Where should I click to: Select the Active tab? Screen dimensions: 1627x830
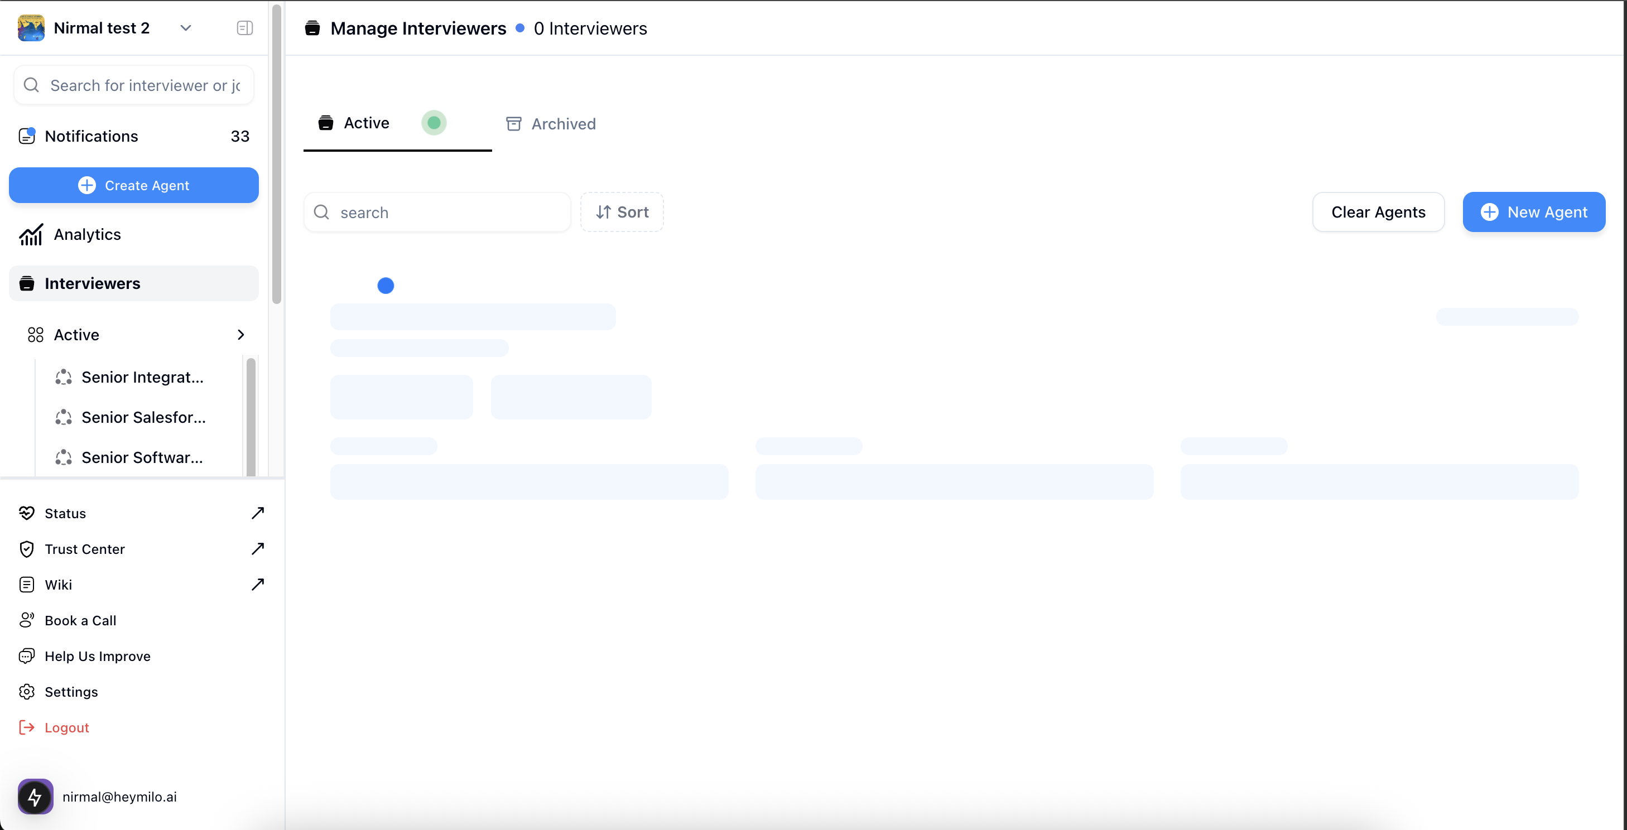pyautogui.click(x=367, y=123)
